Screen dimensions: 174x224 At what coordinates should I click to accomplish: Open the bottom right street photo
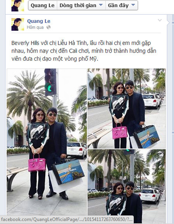pyautogui.click(x=127, y=182)
